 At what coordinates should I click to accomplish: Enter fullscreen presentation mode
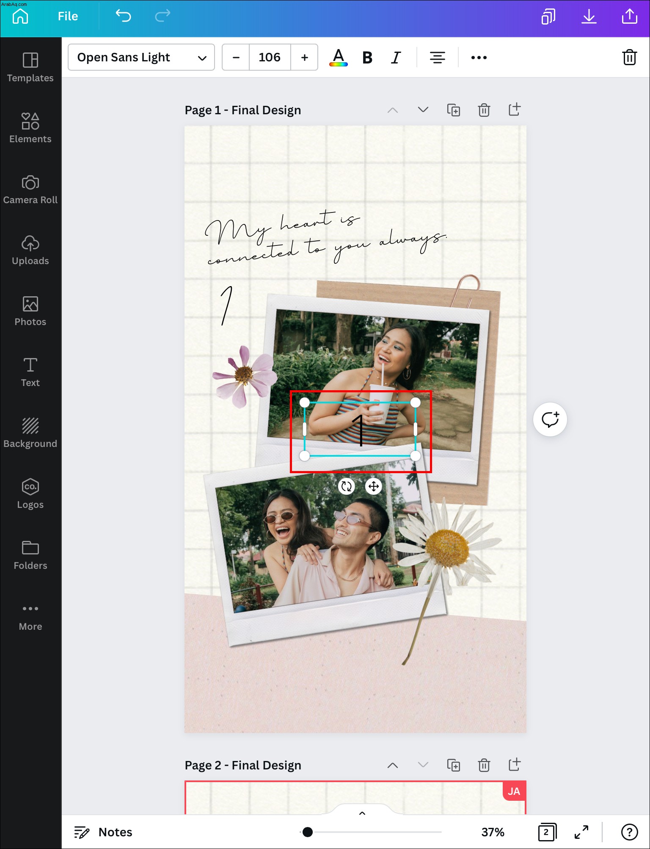pyautogui.click(x=581, y=832)
